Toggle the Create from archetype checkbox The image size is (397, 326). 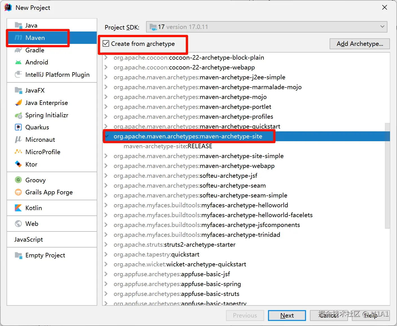coord(106,44)
